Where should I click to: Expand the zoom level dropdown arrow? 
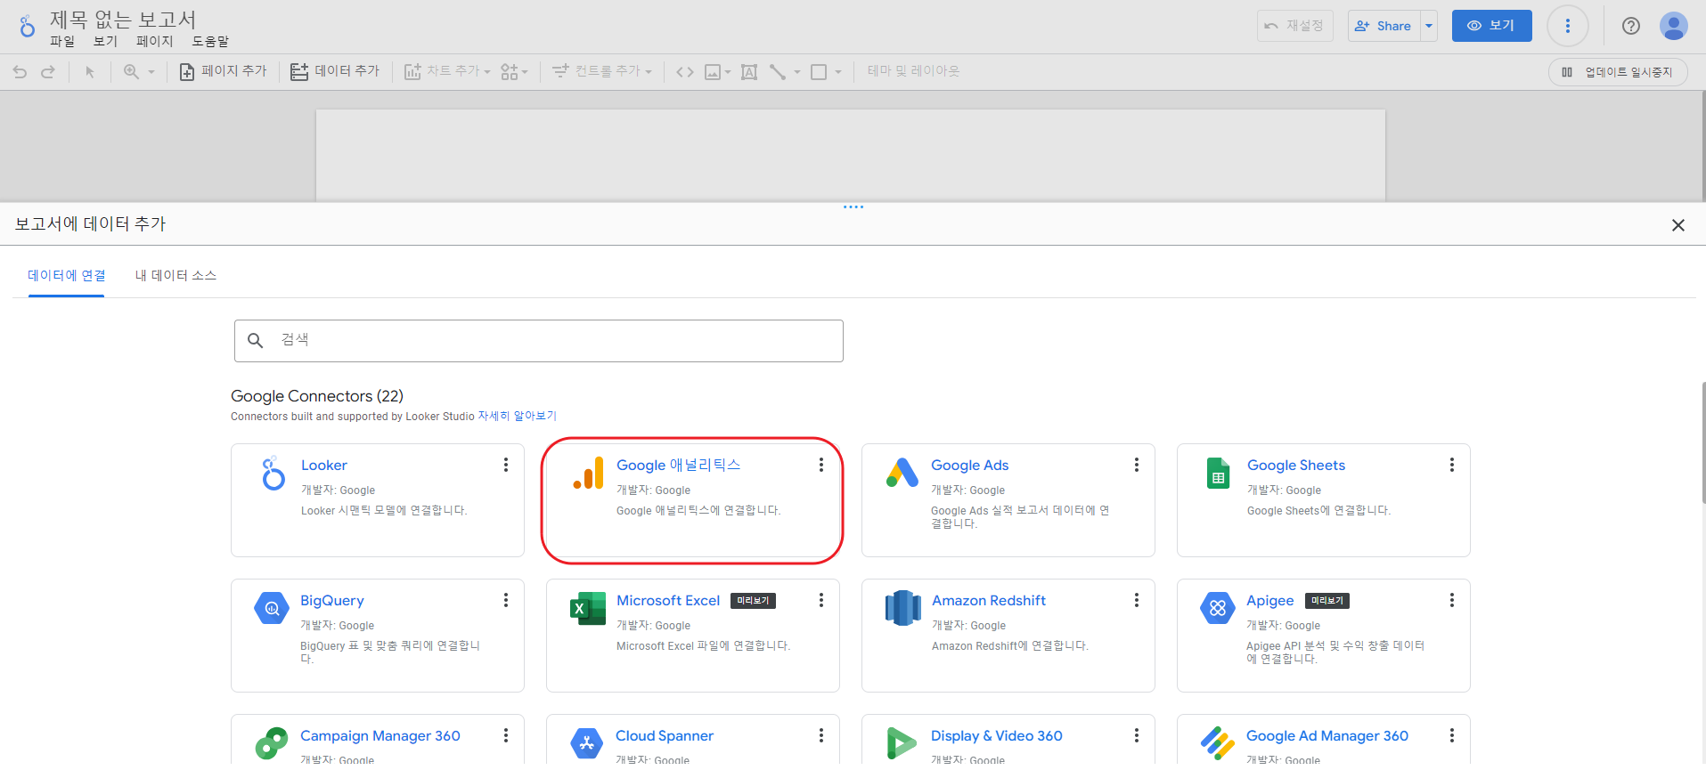(x=151, y=72)
